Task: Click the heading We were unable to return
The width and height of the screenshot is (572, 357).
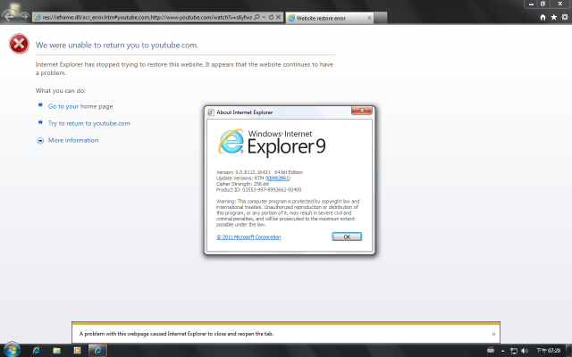Action: (117, 46)
